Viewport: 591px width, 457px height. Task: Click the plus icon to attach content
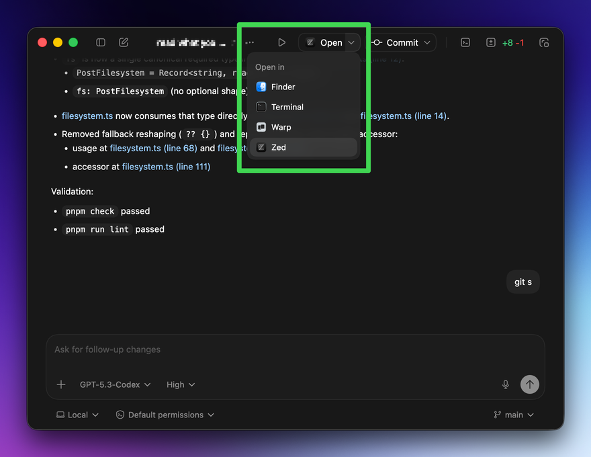pos(60,384)
